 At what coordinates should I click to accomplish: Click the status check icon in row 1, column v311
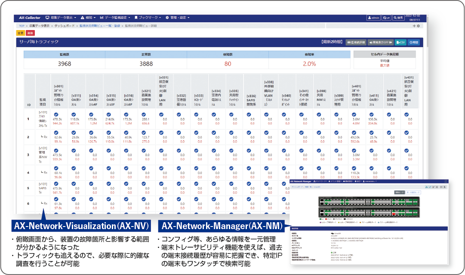(x=74, y=115)
